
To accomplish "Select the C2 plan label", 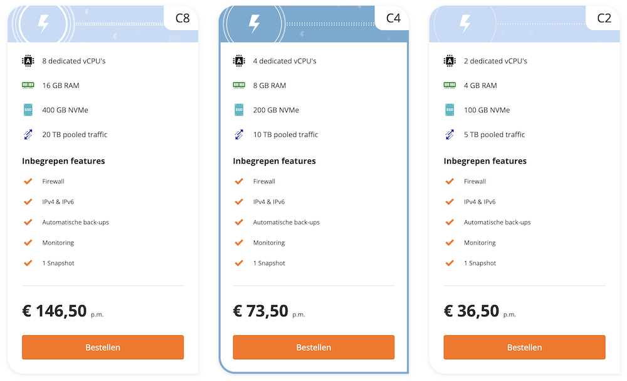I will pyautogui.click(x=603, y=18).
